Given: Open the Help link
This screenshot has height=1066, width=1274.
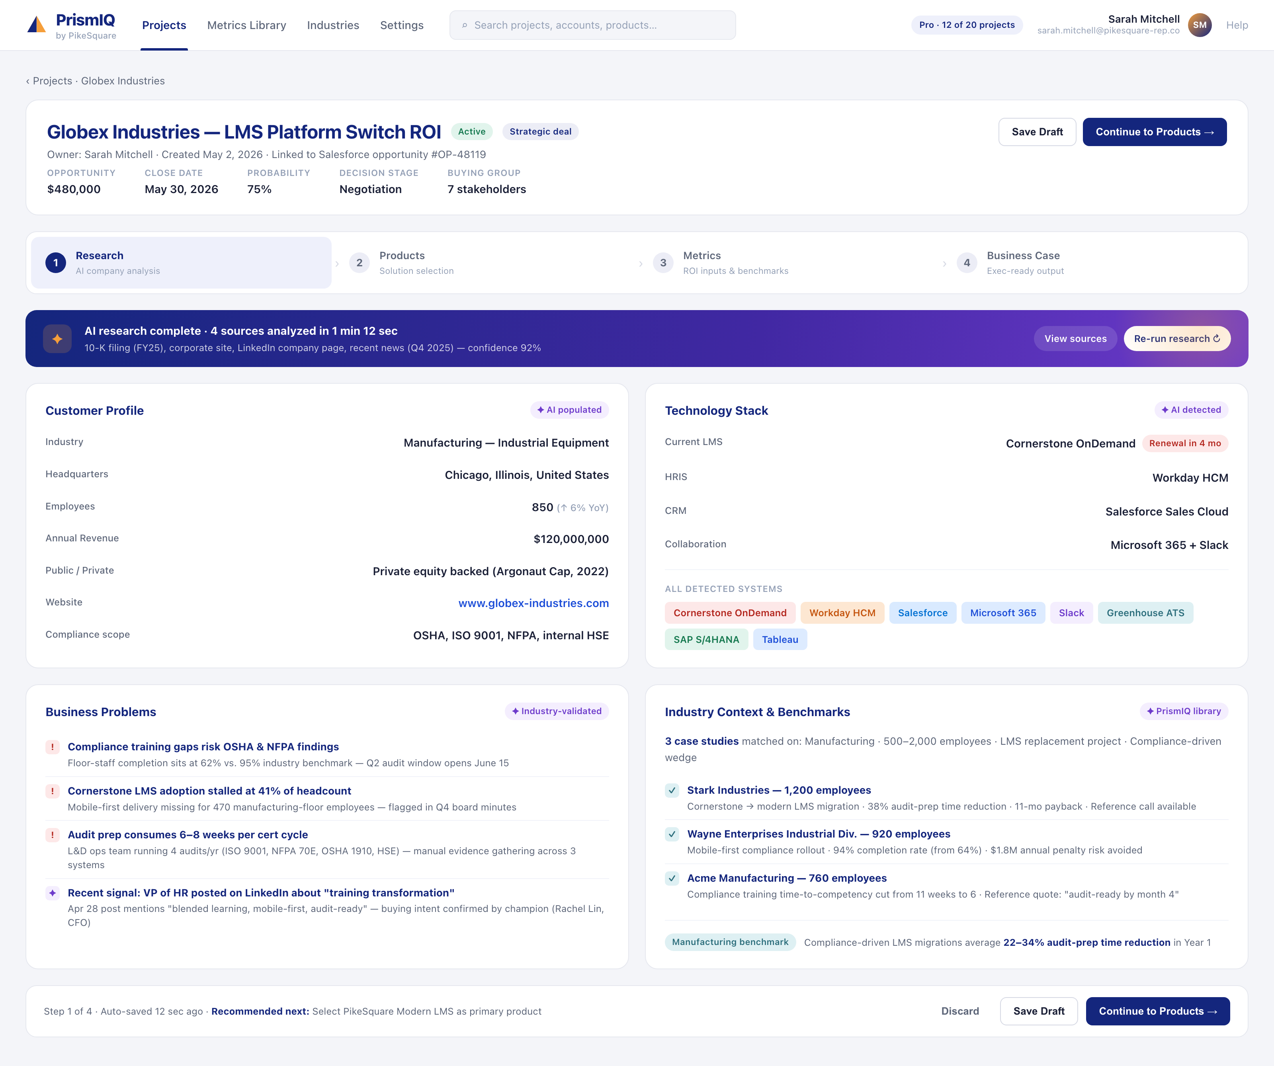Looking at the screenshot, I should (x=1237, y=25).
